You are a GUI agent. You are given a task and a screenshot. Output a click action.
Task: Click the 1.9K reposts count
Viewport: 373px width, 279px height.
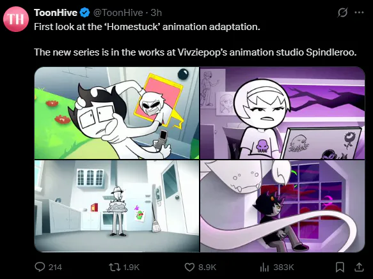coord(131,267)
